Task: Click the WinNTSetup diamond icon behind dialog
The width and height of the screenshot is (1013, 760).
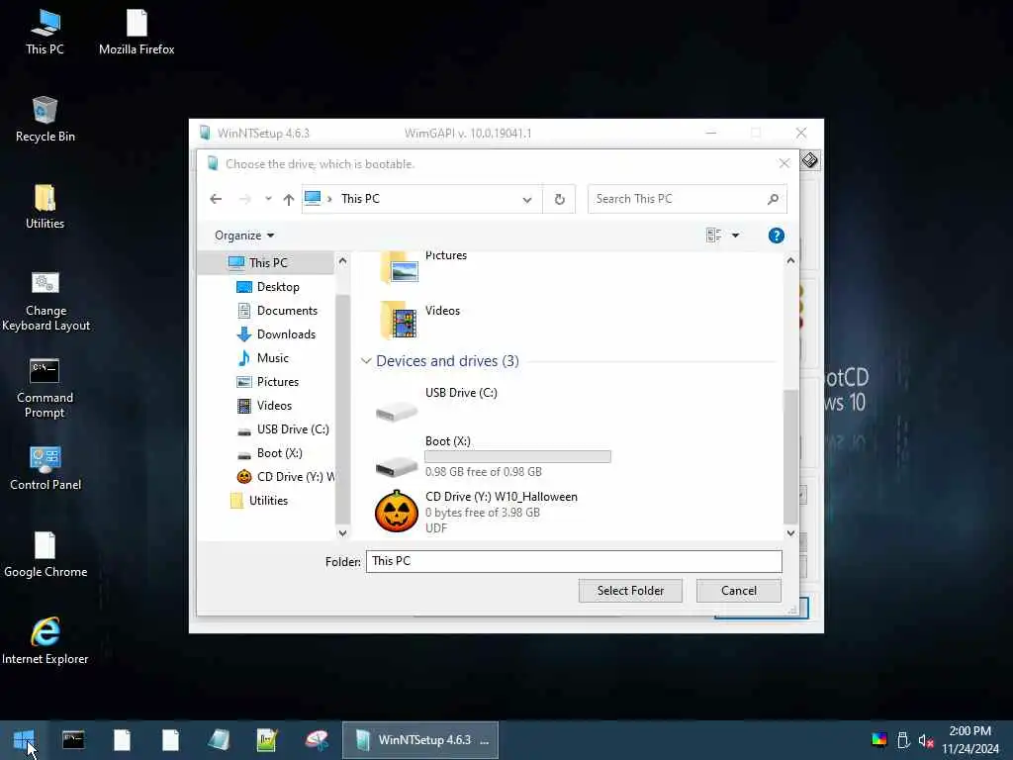Action: coord(810,160)
